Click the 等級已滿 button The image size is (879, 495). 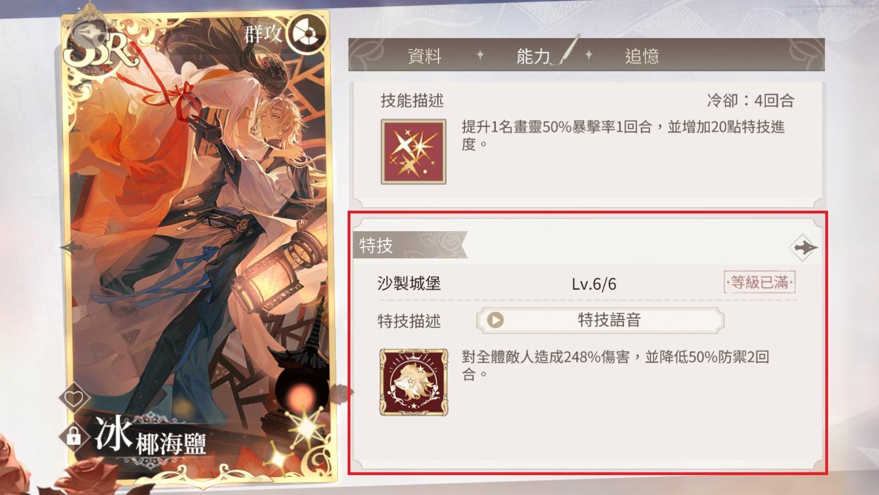(759, 283)
